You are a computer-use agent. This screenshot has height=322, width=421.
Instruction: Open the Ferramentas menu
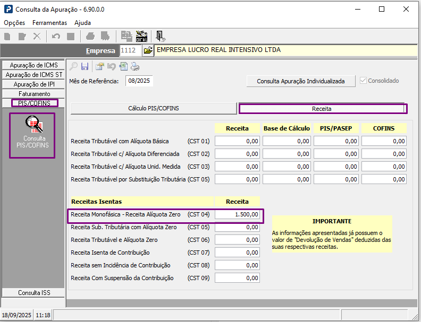click(49, 23)
